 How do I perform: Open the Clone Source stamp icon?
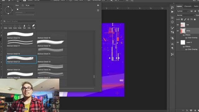172,38
